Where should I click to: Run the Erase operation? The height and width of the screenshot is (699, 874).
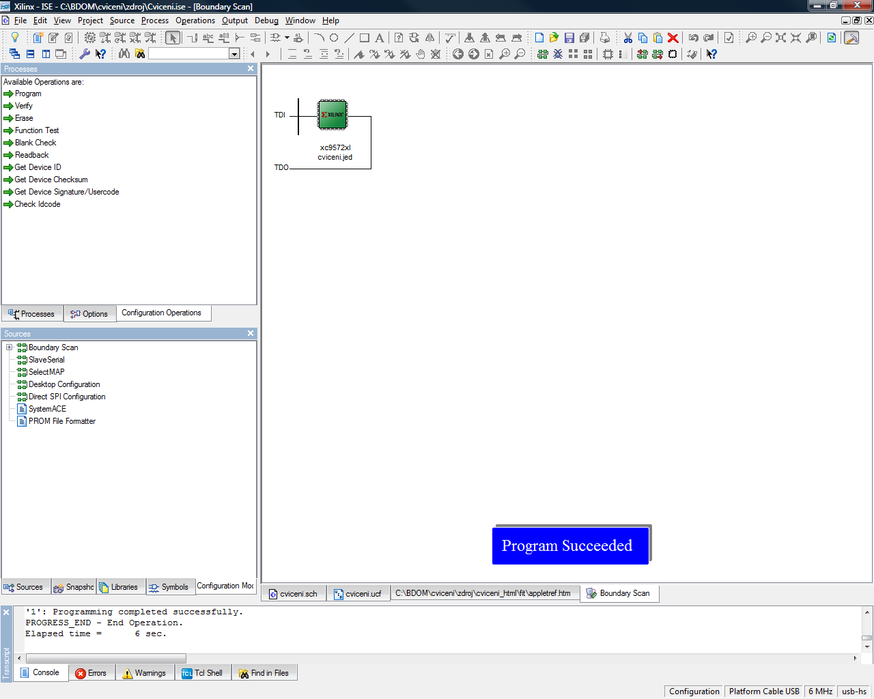[x=18, y=118]
